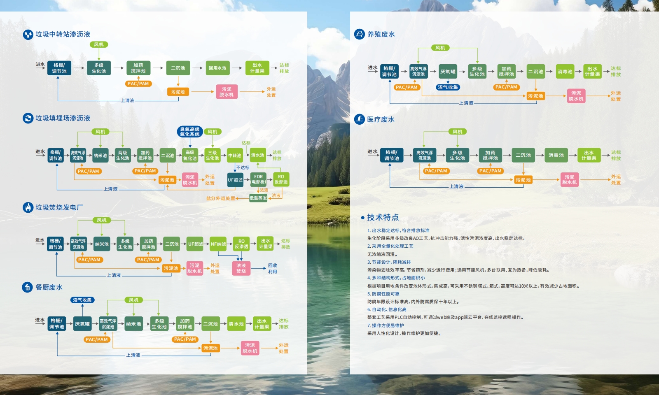Click the EDR(电渗析) process box
The image size is (659, 395).
[x=258, y=179]
